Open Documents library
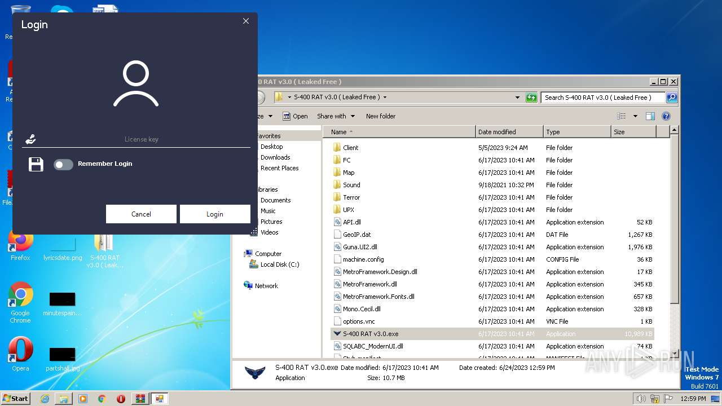This screenshot has width=722, height=406. click(275, 200)
